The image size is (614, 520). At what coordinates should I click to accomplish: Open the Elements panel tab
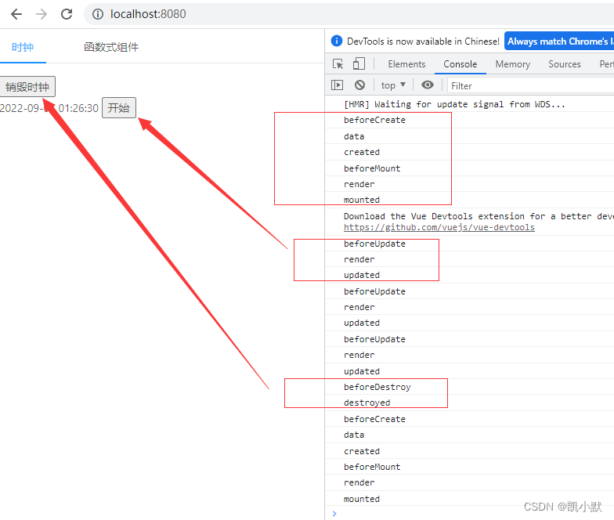tap(406, 64)
